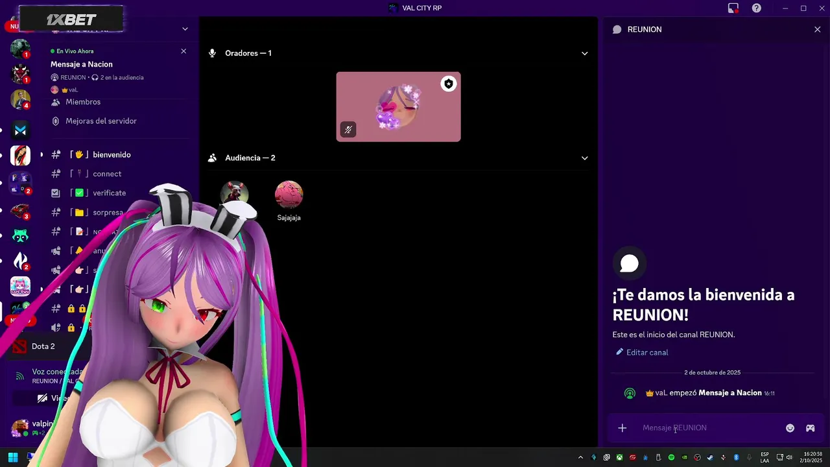Select the speaker's pink video tile
Screen dimensions: 830x467
[x=398, y=106]
